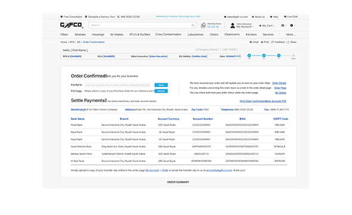
Task: Click the My Account link in the footer note
Action: pyautogui.click(x=152, y=170)
